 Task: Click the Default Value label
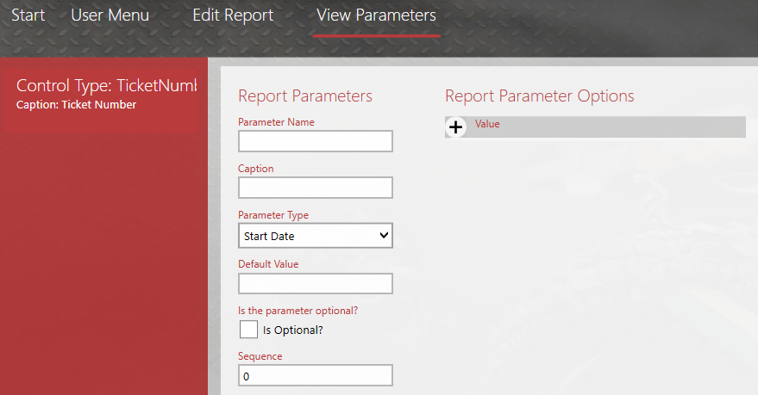point(268,264)
